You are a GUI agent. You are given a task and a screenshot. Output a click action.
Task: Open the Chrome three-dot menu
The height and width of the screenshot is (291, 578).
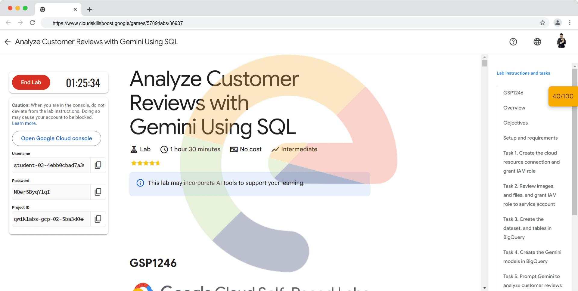(570, 23)
